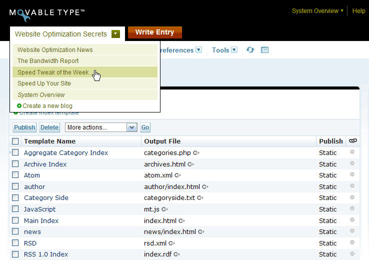View published atom.xml file icon

coord(177,175)
